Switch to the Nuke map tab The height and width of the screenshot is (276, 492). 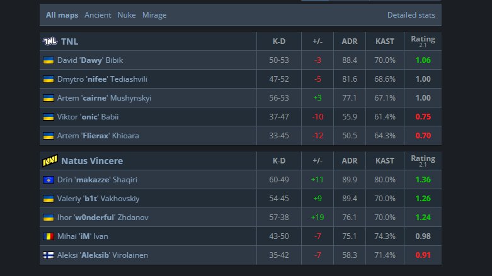[127, 14]
